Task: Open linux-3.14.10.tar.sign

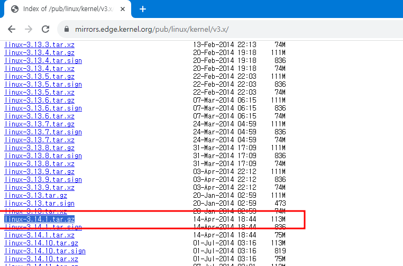Action: pyautogui.click(x=45, y=251)
